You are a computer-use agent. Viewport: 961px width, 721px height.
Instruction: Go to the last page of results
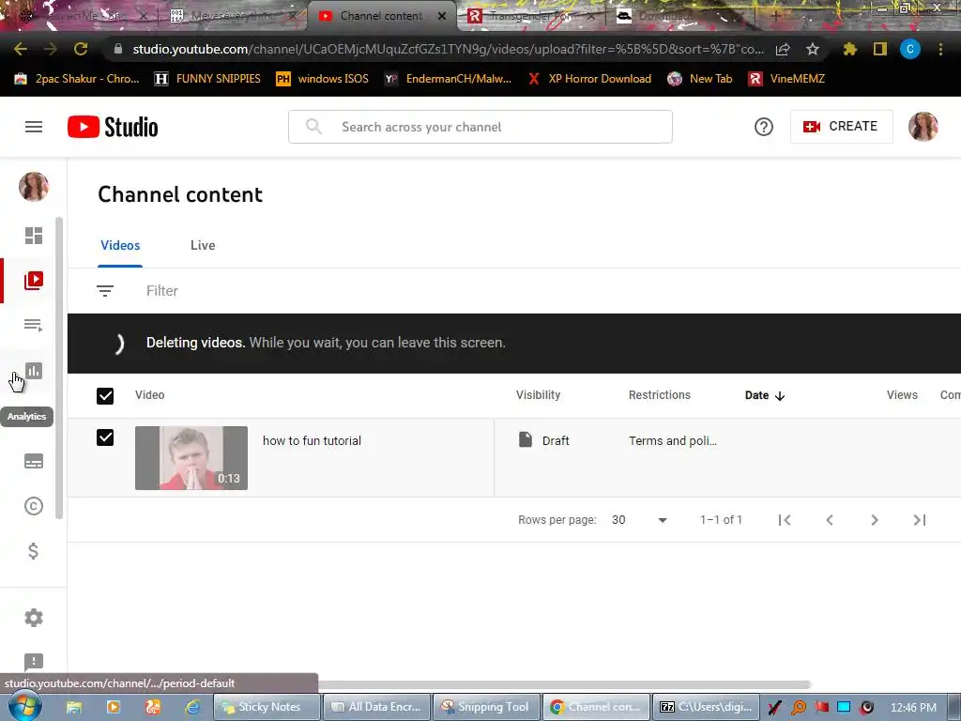[920, 520]
